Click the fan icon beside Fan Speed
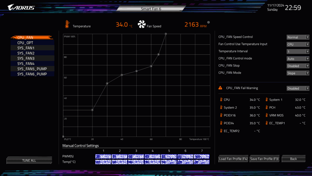Viewport: 312px width, 176px height. 141,24
